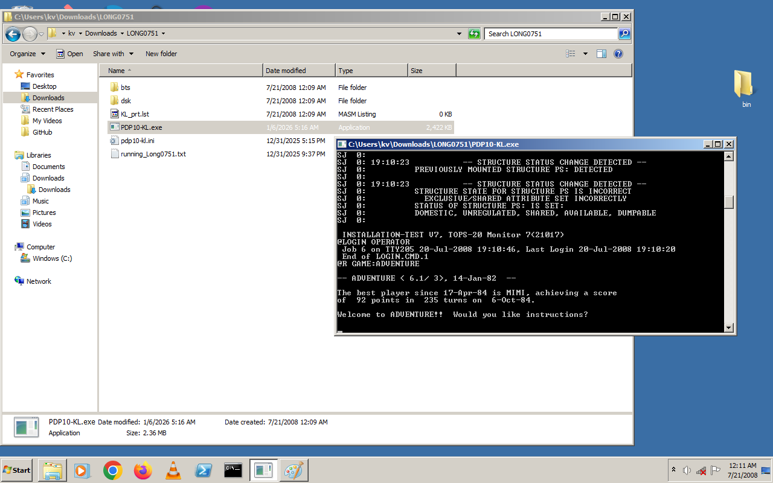
Task: Expand the Organize dropdown menu
Action: (x=27, y=54)
